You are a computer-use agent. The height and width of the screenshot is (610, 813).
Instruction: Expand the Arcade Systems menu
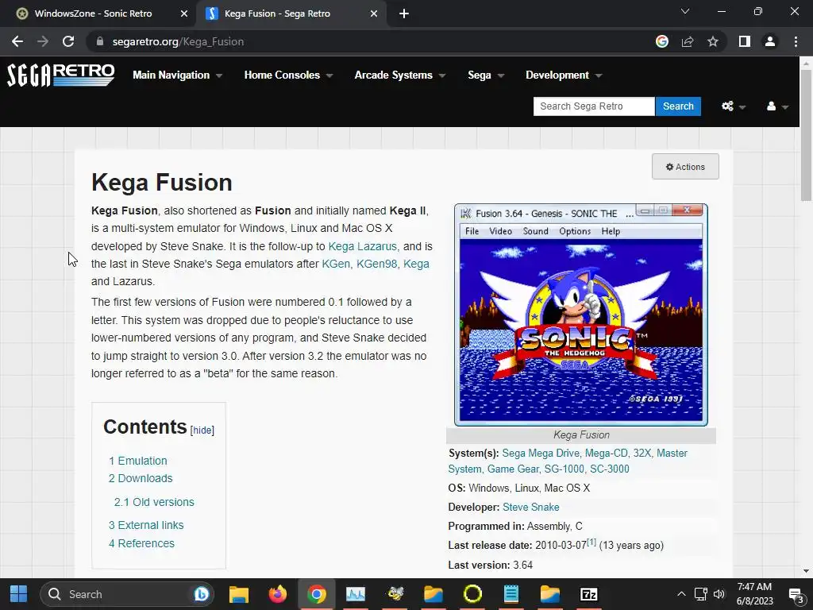point(400,75)
